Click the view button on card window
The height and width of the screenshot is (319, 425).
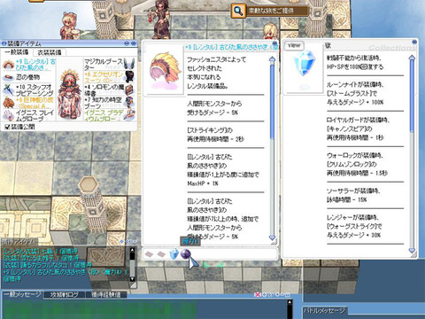pos(294,45)
